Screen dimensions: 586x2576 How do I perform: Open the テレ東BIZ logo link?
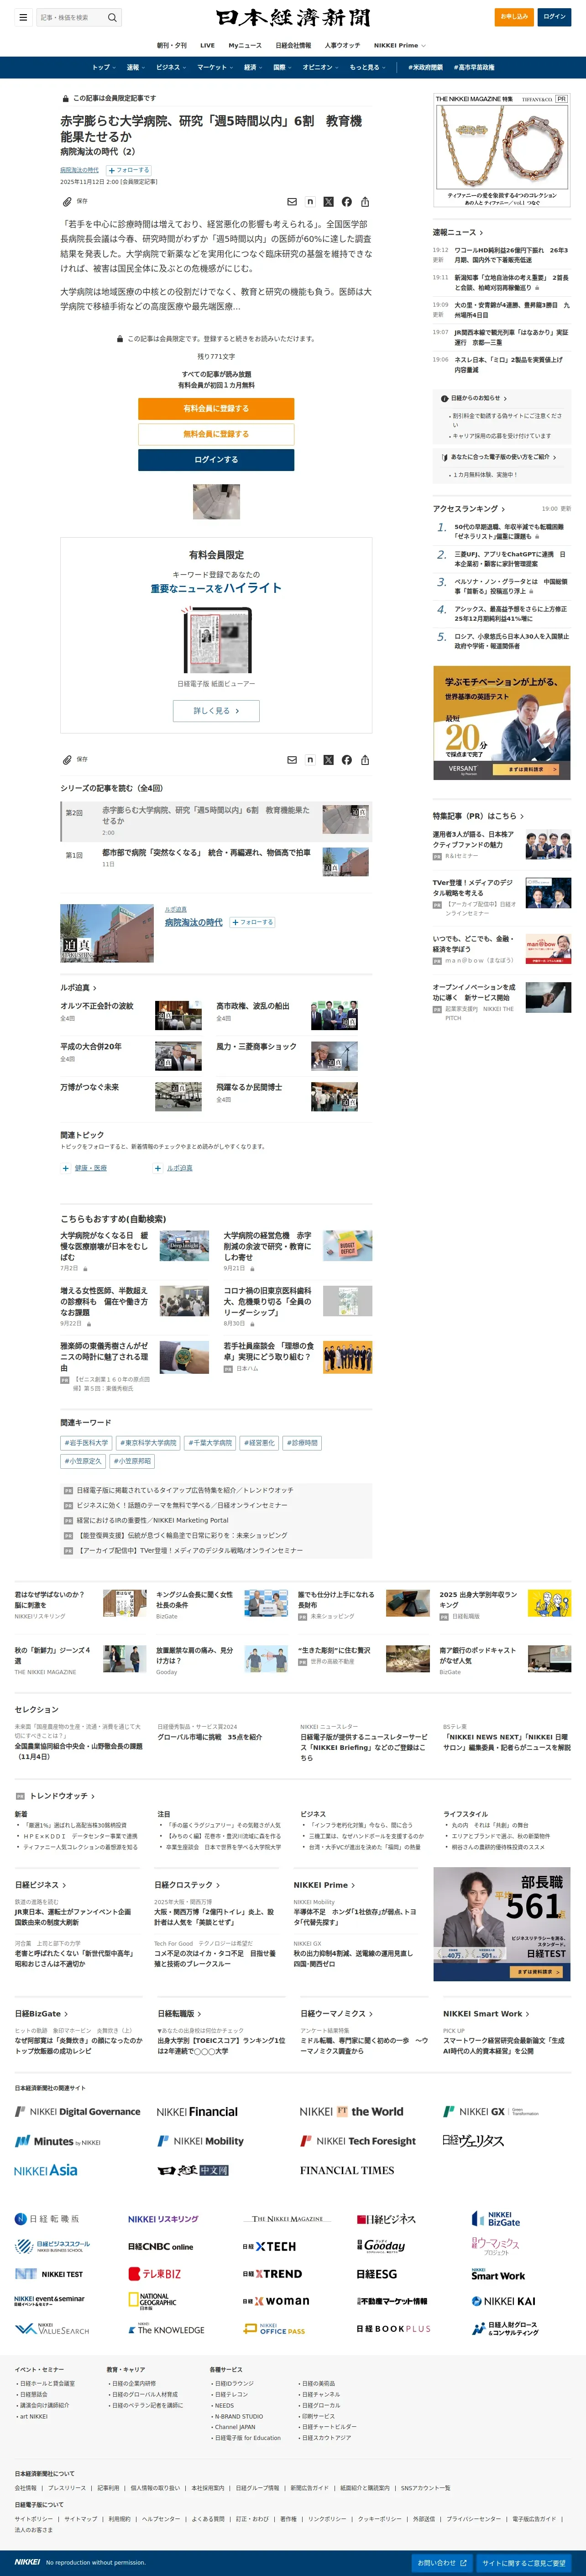pos(155,2273)
